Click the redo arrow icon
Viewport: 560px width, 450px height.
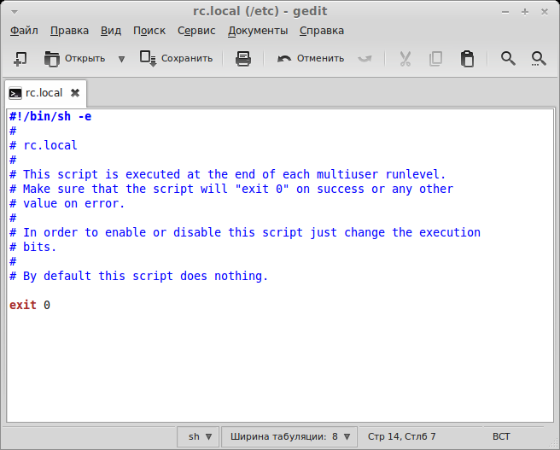(x=365, y=59)
